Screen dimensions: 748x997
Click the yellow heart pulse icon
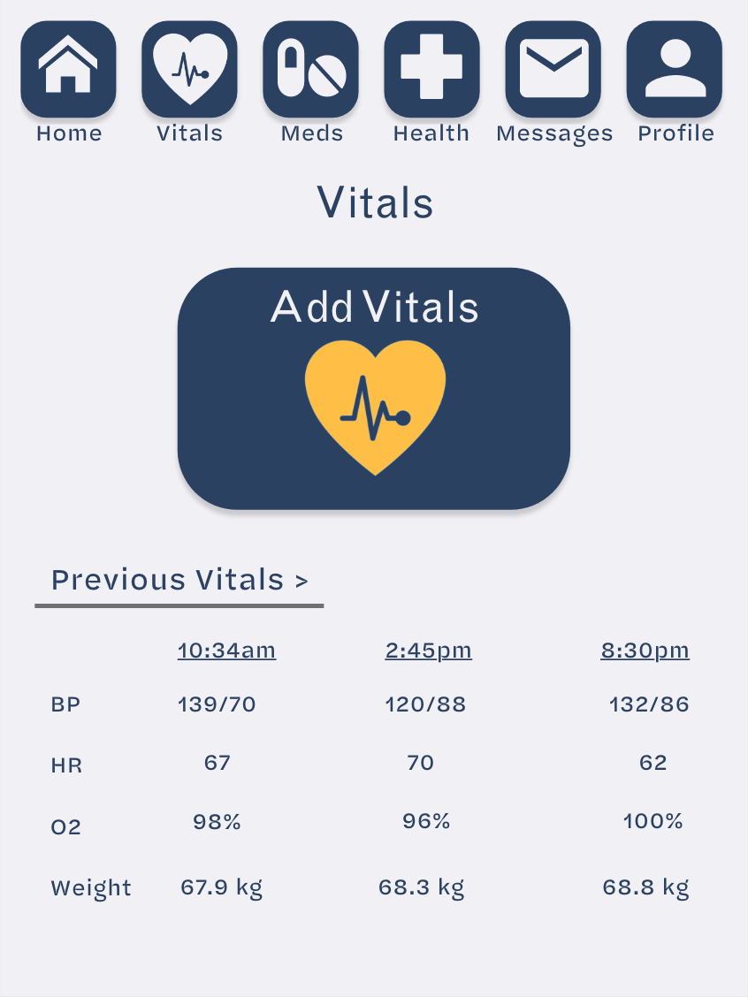tap(375, 407)
